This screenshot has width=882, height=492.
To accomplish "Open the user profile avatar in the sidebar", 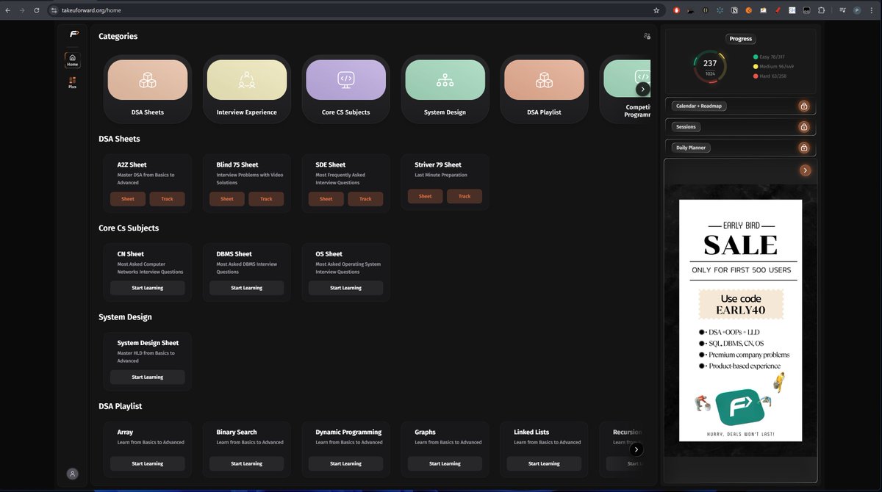I will click(x=72, y=474).
